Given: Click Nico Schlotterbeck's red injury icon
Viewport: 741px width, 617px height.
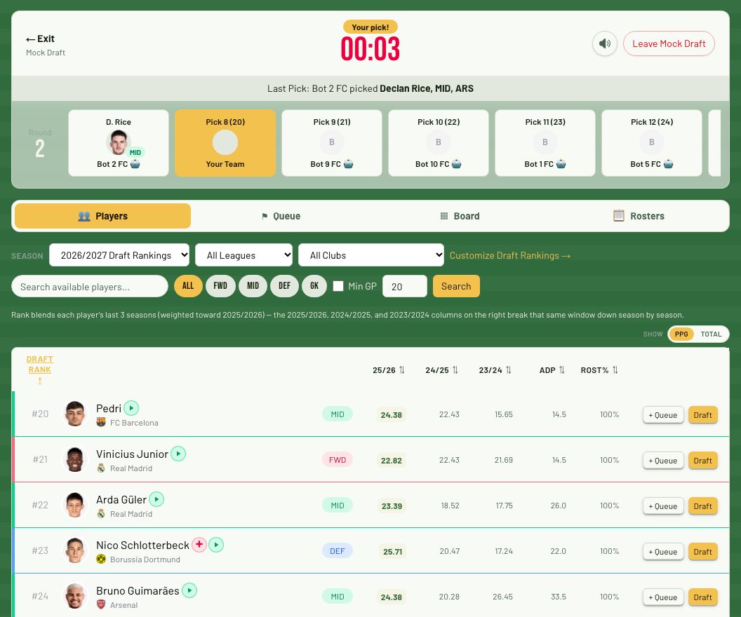Looking at the screenshot, I should click(199, 545).
